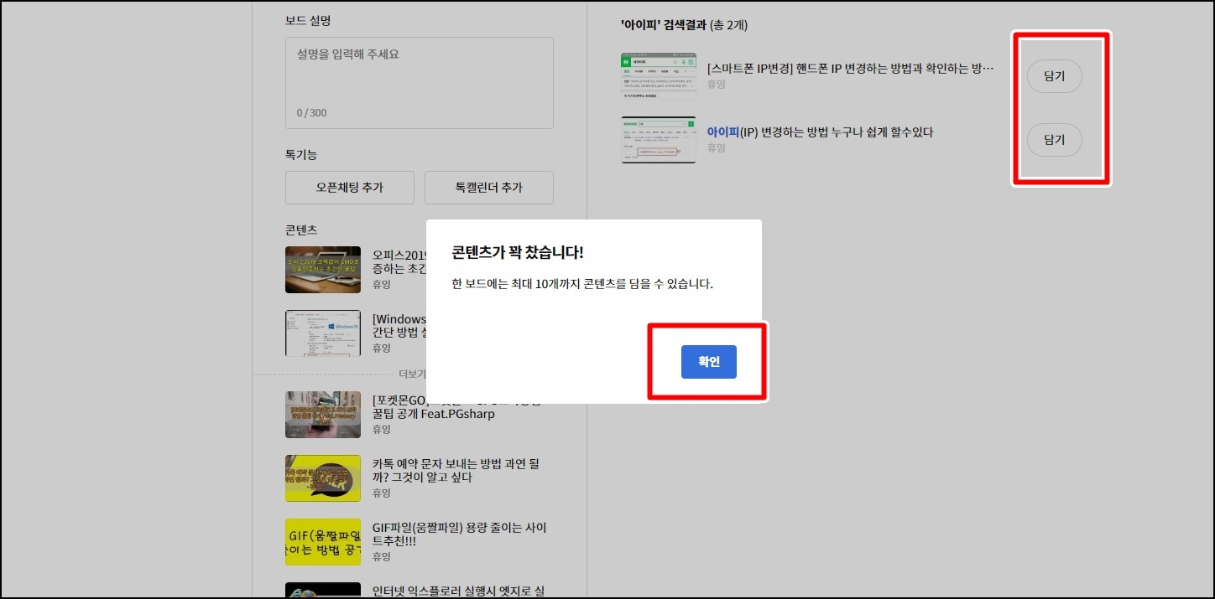Open thumbnail of 스마트폰 IP변경 search result
Viewport: 1215px width, 599px height.
pos(659,76)
